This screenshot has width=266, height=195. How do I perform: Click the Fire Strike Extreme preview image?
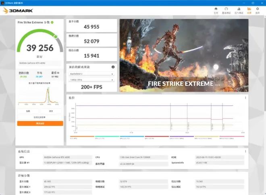pyautogui.click(x=184, y=55)
